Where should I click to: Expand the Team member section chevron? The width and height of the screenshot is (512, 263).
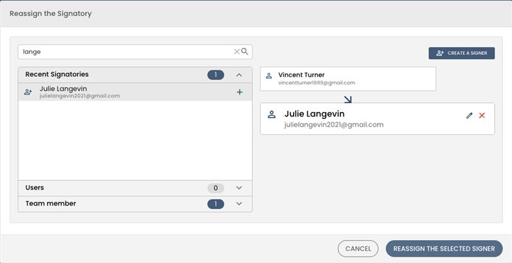239,203
